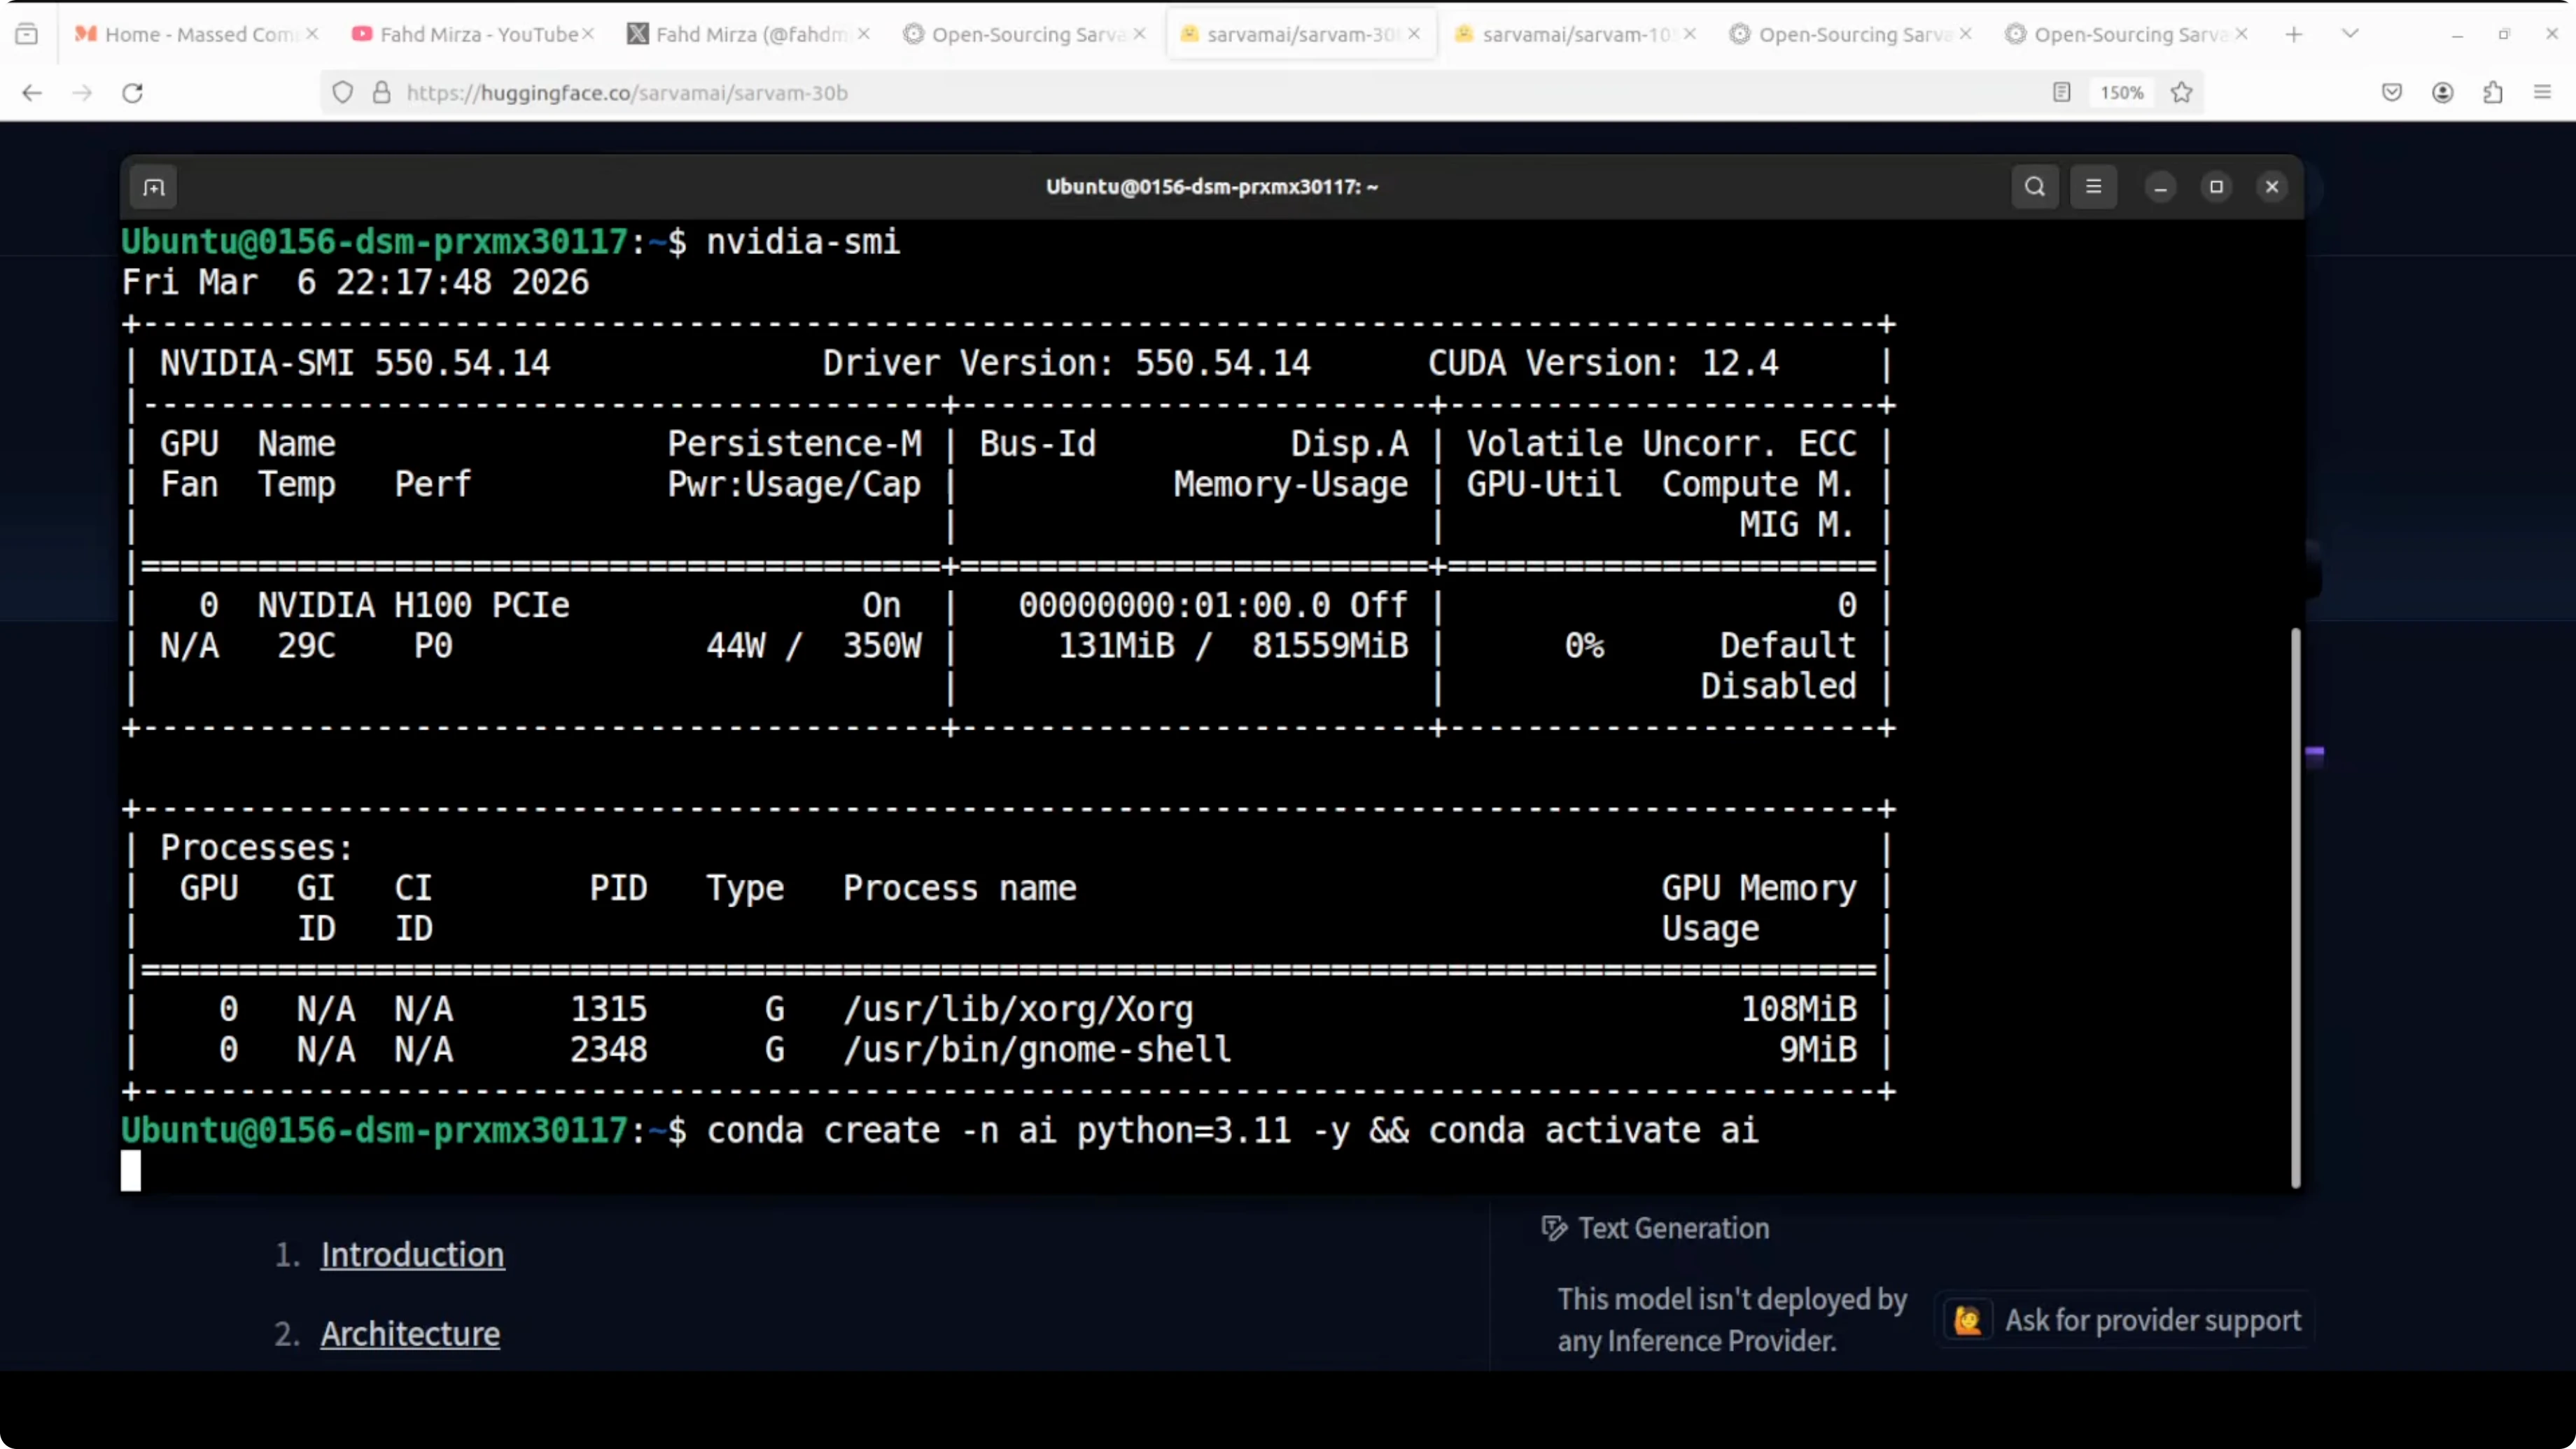The image size is (2576, 1449).
Task: Expand the list all tabs chevron
Action: pyautogui.click(x=2351, y=34)
